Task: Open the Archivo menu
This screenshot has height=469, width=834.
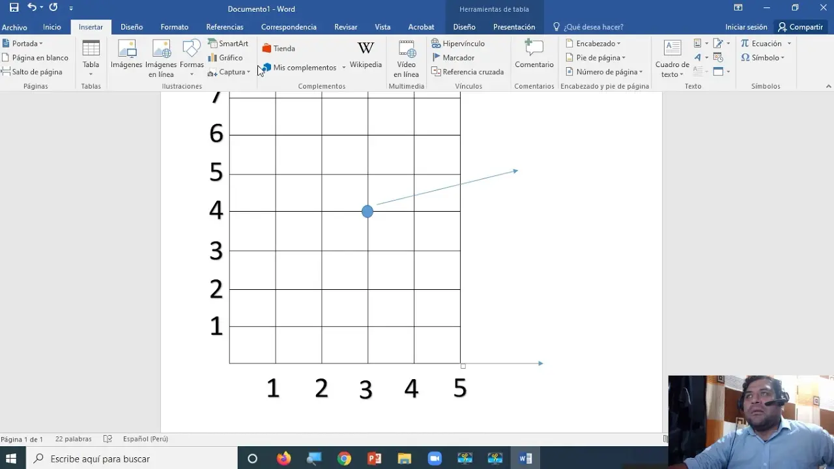Action: 14,27
